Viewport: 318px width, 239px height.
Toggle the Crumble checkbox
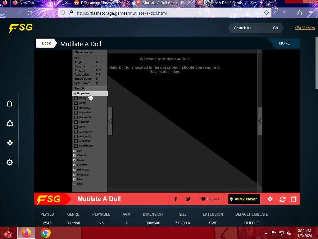pyautogui.click(x=76, y=122)
